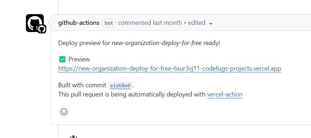
Task: Click the 'Preview' label text
Action: pyautogui.click(x=79, y=59)
